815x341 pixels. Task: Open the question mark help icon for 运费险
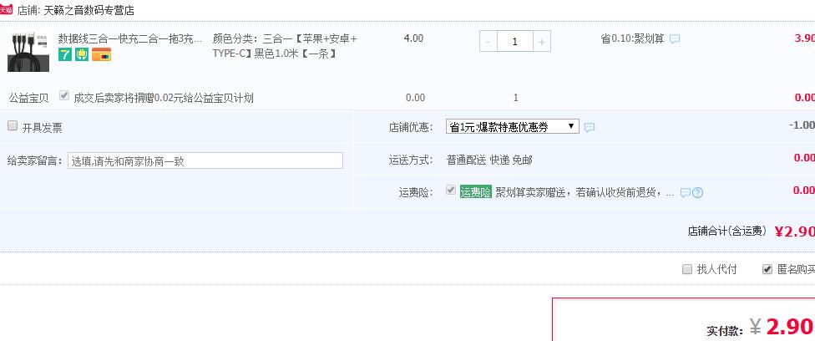point(697,193)
